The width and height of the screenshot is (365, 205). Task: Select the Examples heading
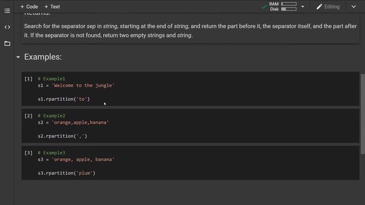click(x=43, y=57)
